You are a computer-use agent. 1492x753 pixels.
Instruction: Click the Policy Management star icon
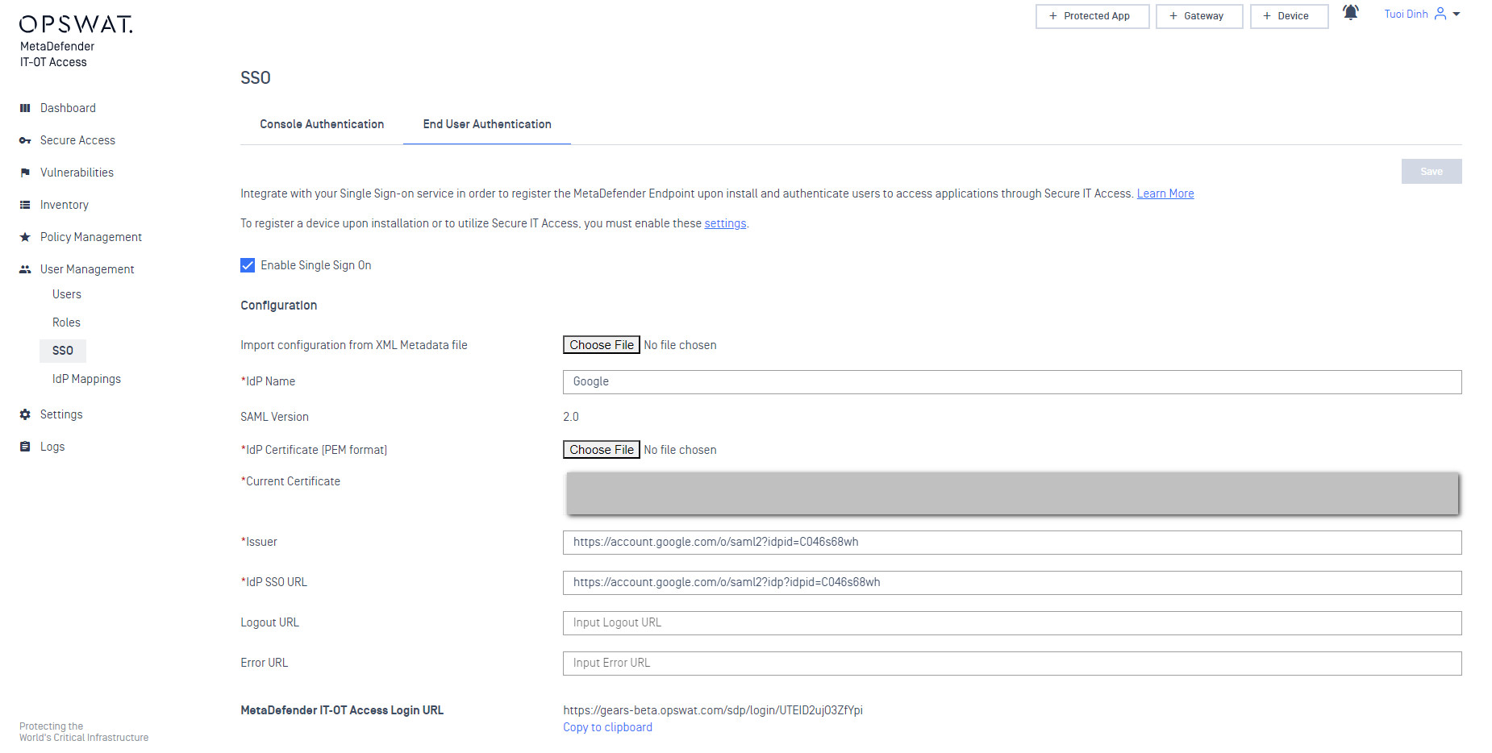click(25, 237)
